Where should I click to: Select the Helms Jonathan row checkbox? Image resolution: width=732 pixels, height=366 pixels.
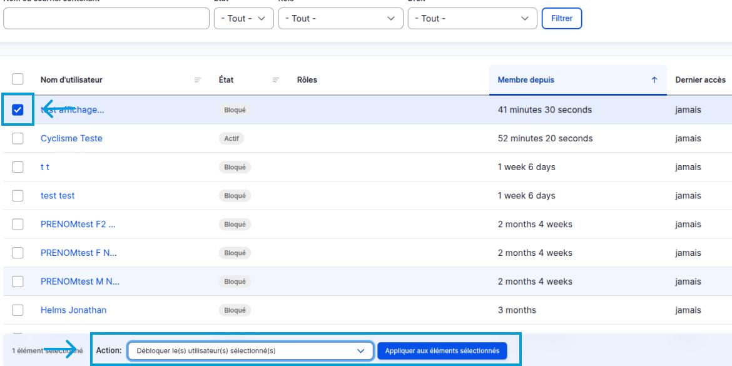pos(18,310)
